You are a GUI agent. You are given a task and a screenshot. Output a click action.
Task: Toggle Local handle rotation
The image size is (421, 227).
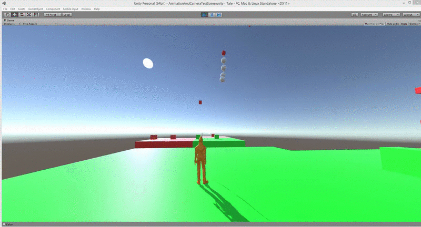pyautogui.click(x=66, y=14)
